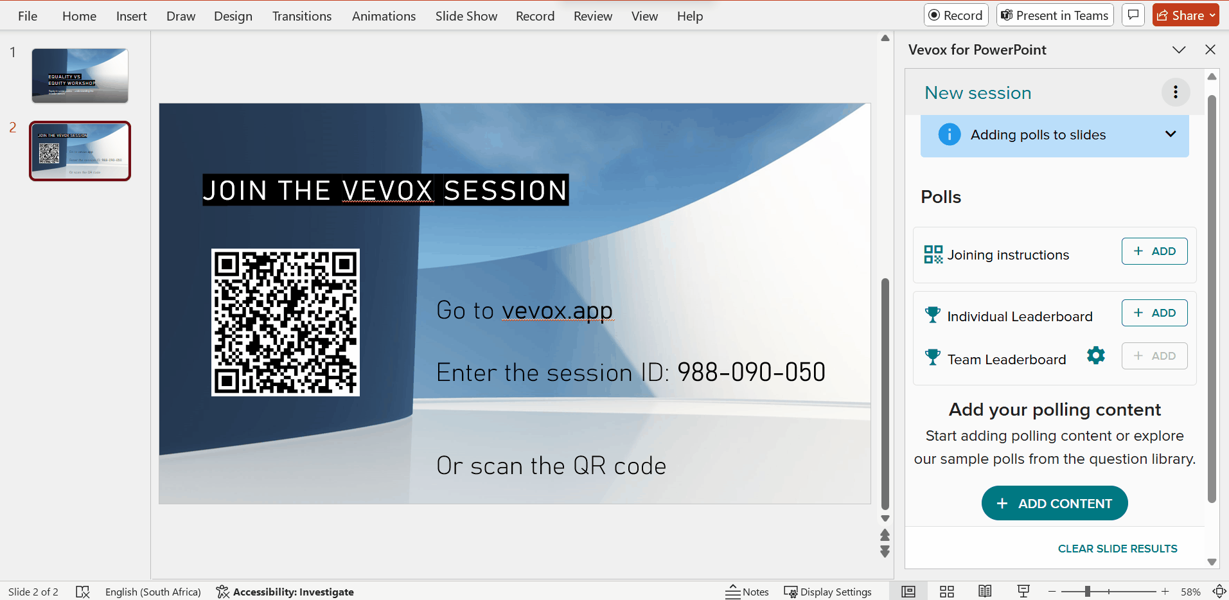1229x600 pixels.
Task: Click the disabled Team Leaderboard ADD button
Action: pos(1154,356)
